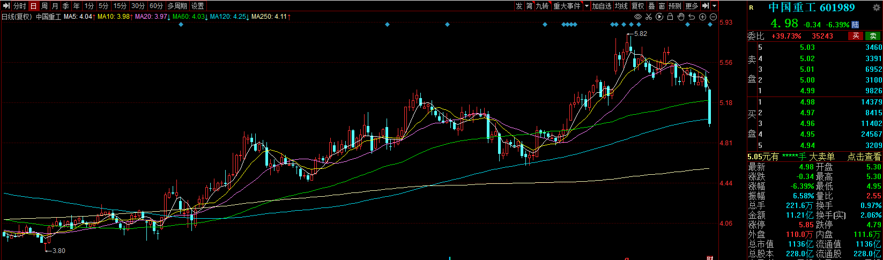Select the hand pan tool
Screen dimensions: 883x260
tap(681, 17)
